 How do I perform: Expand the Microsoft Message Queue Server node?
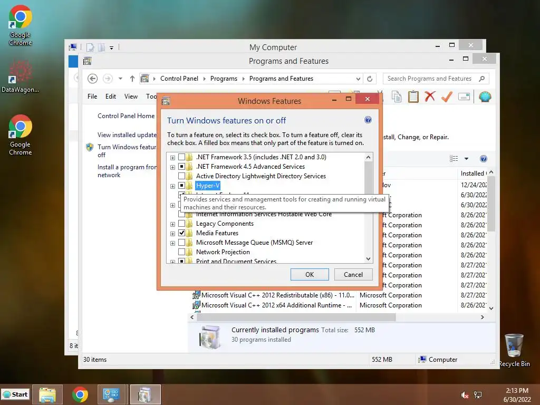click(x=172, y=244)
